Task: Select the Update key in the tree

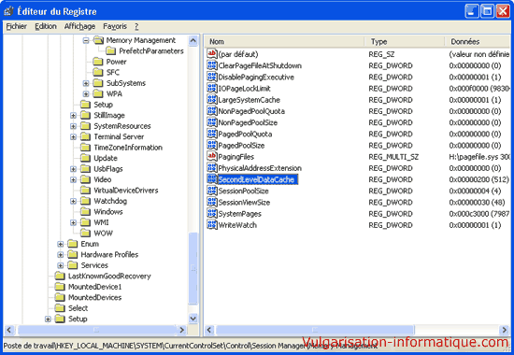Action: [x=106, y=158]
